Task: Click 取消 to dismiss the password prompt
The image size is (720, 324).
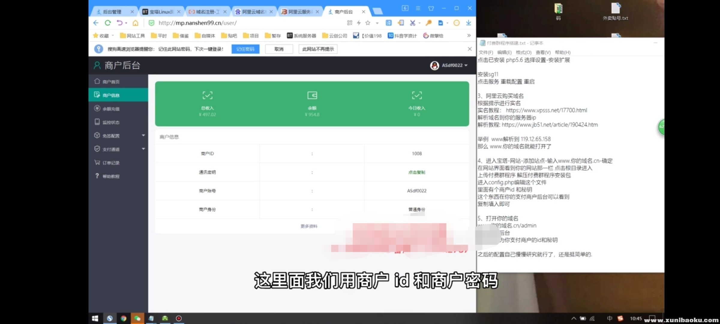Action: click(x=278, y=49)
